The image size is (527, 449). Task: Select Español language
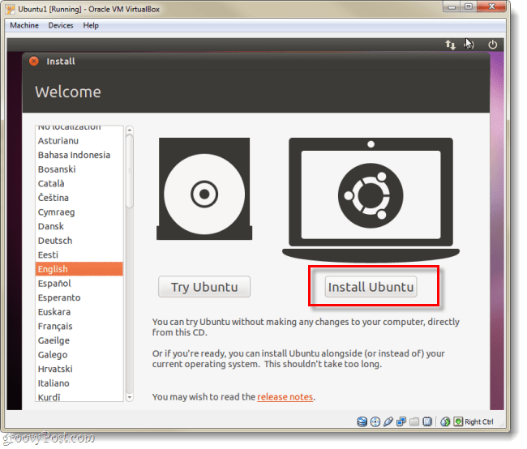[x=79, y=284]
